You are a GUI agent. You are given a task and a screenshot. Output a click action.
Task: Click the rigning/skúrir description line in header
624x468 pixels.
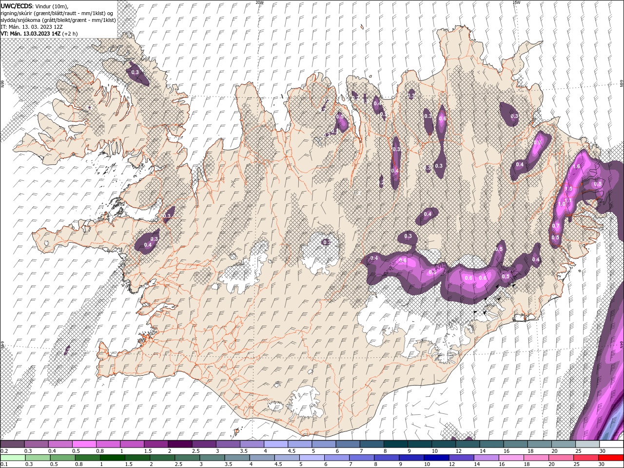(x=58, y=13)
